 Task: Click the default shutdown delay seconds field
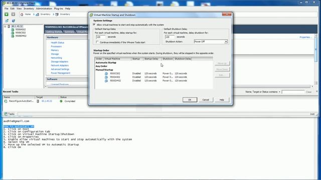coord(170,37)
